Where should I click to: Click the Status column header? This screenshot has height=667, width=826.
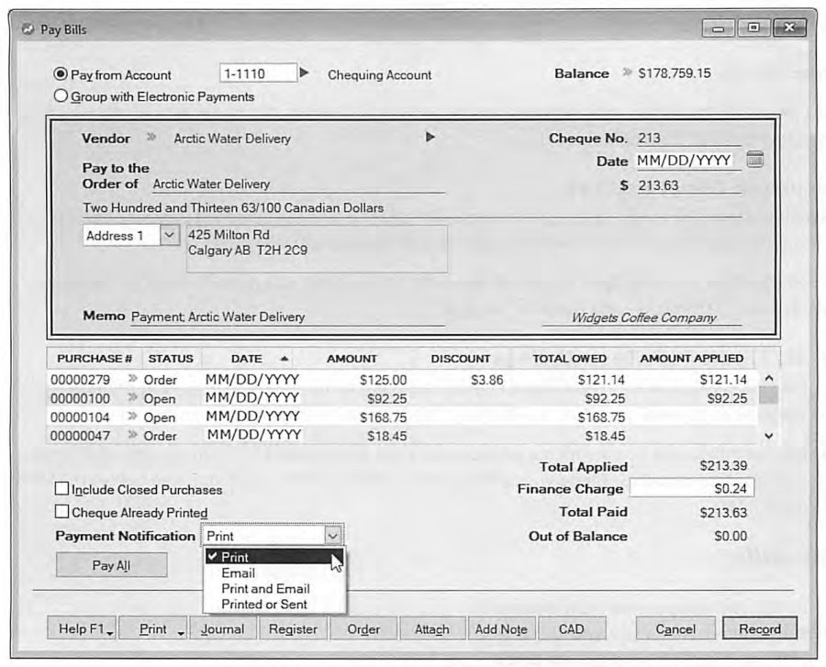171,359
